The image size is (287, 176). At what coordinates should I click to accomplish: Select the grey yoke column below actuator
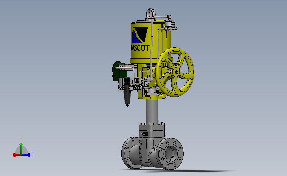point(152,112)
